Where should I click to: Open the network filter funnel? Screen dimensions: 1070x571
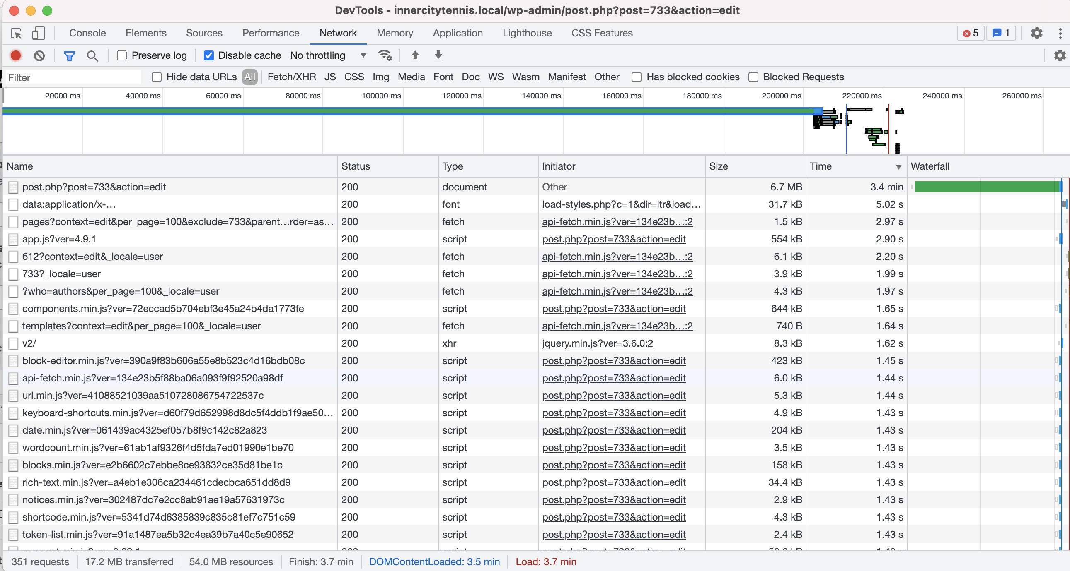[x=69, y=55]
